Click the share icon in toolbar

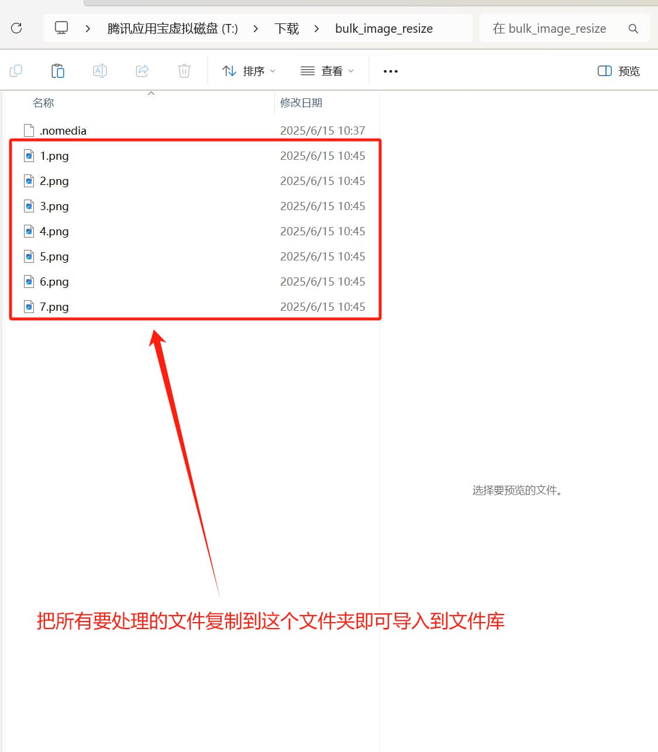[x=142, y=71]
